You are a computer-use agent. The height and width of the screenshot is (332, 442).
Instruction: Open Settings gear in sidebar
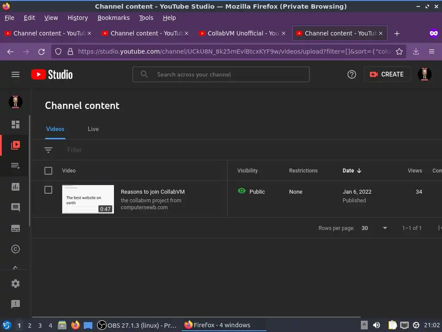click(x=16, y=284)
